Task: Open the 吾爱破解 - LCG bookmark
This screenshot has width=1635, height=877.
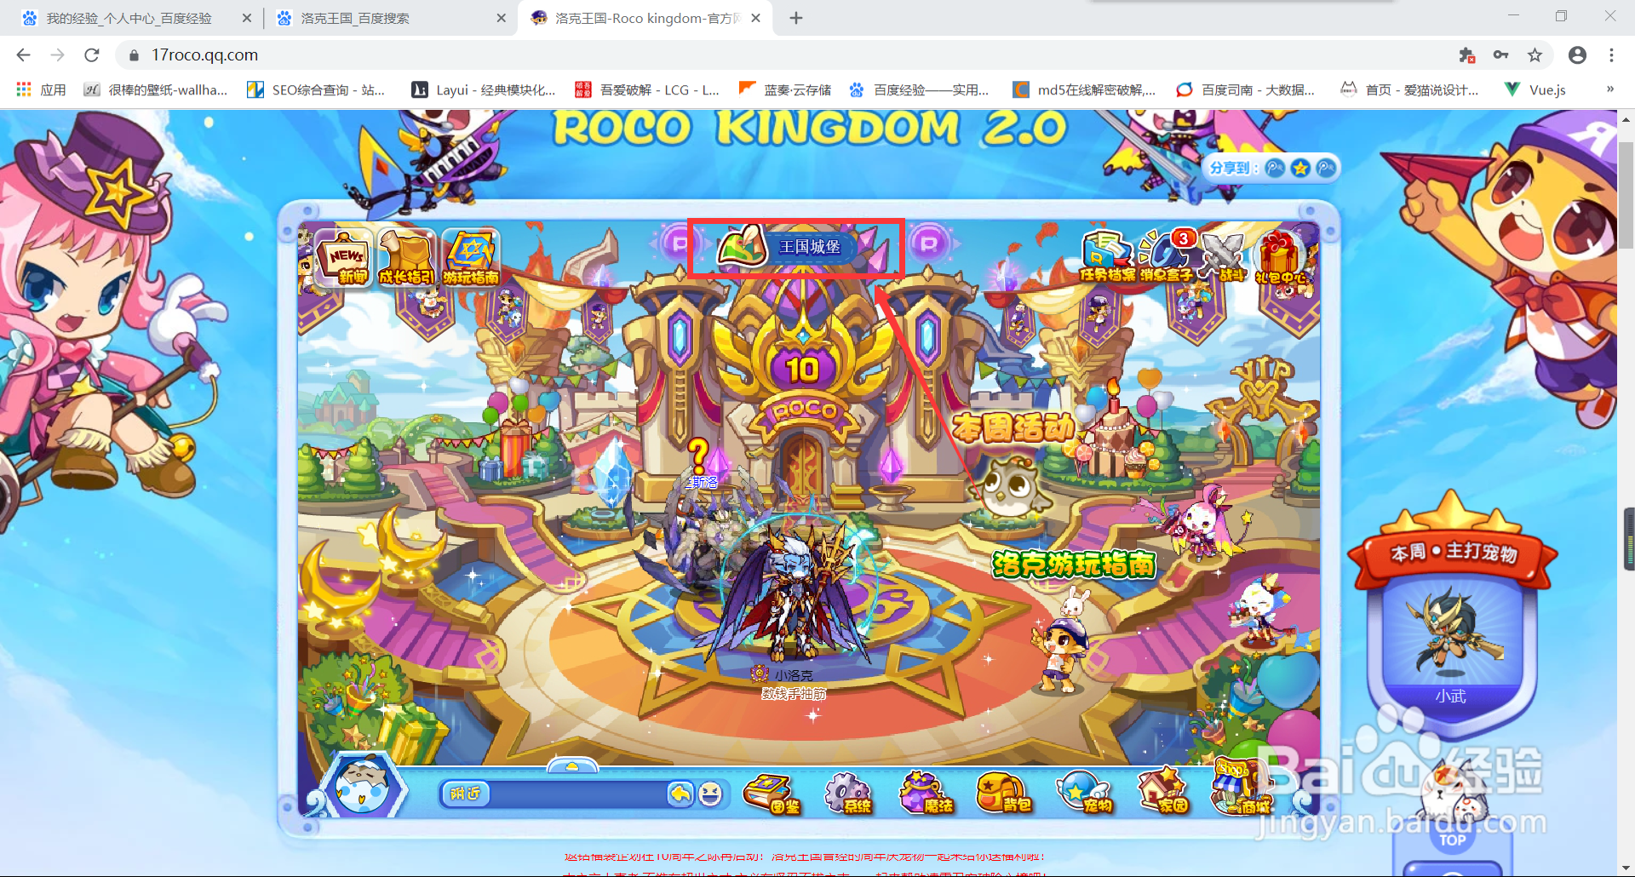Action: tap(647, 89)
